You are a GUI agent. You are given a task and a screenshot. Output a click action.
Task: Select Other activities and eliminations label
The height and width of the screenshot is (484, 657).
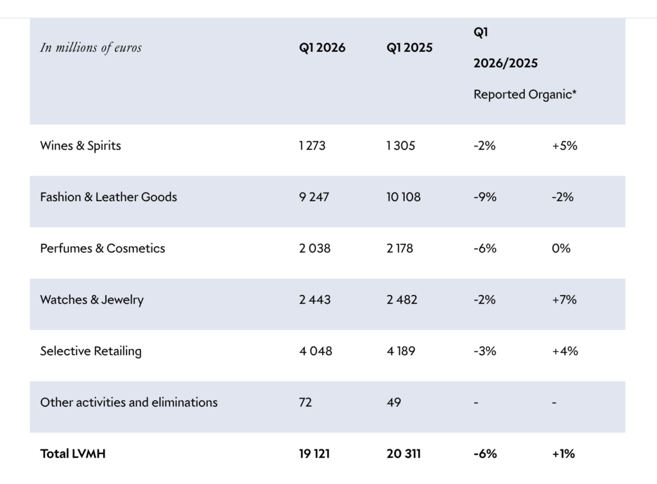[x=129, y=402]
